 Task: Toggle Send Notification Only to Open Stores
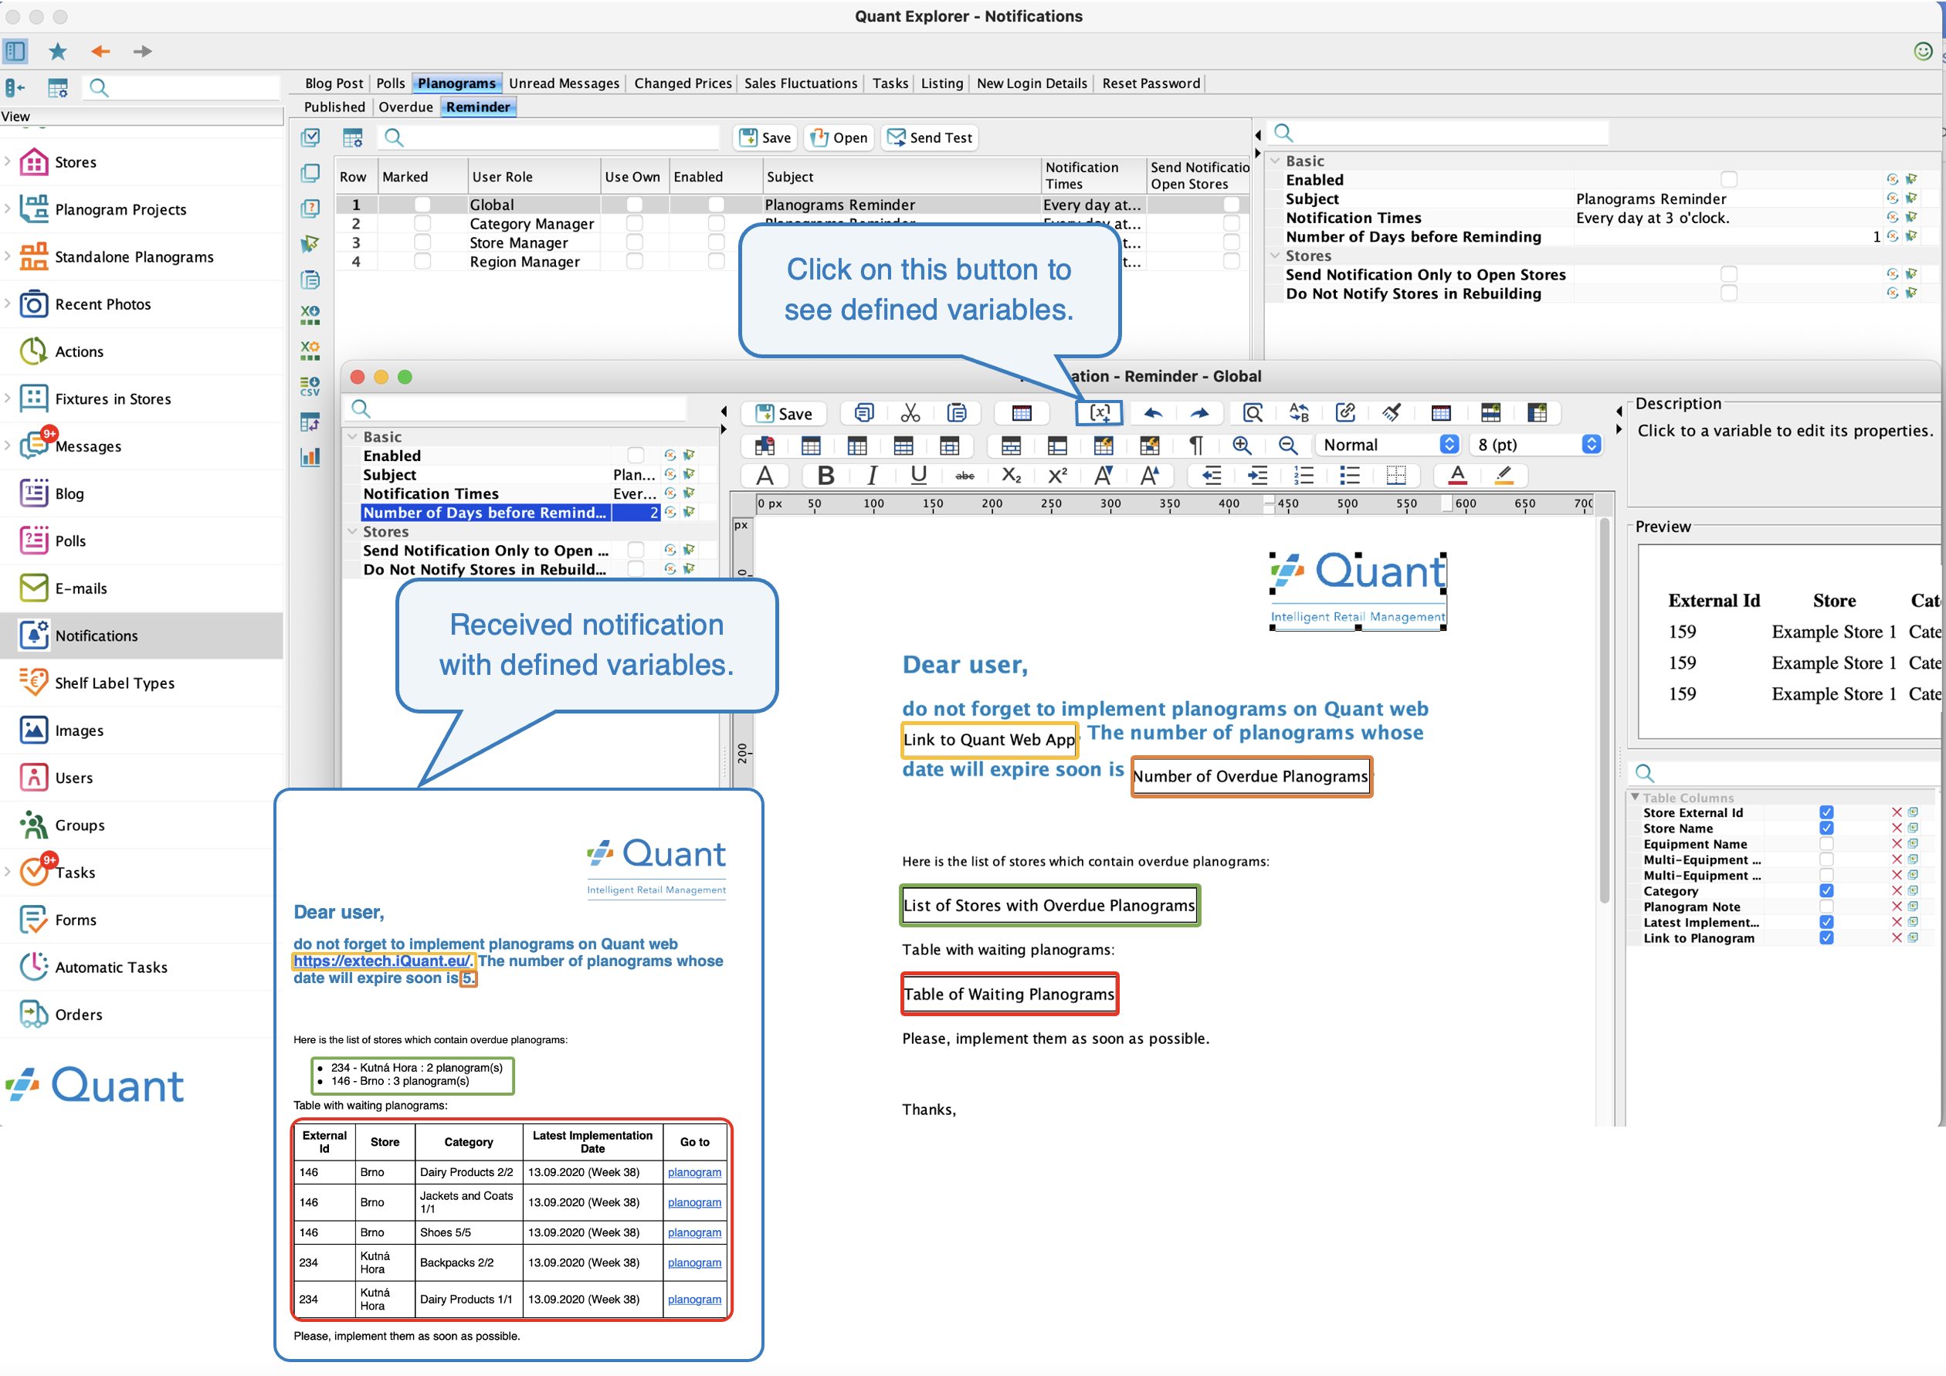click(x=1729, y=275)
